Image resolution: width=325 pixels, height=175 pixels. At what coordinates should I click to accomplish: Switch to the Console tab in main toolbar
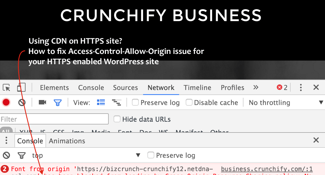click(x=91, y=87)
